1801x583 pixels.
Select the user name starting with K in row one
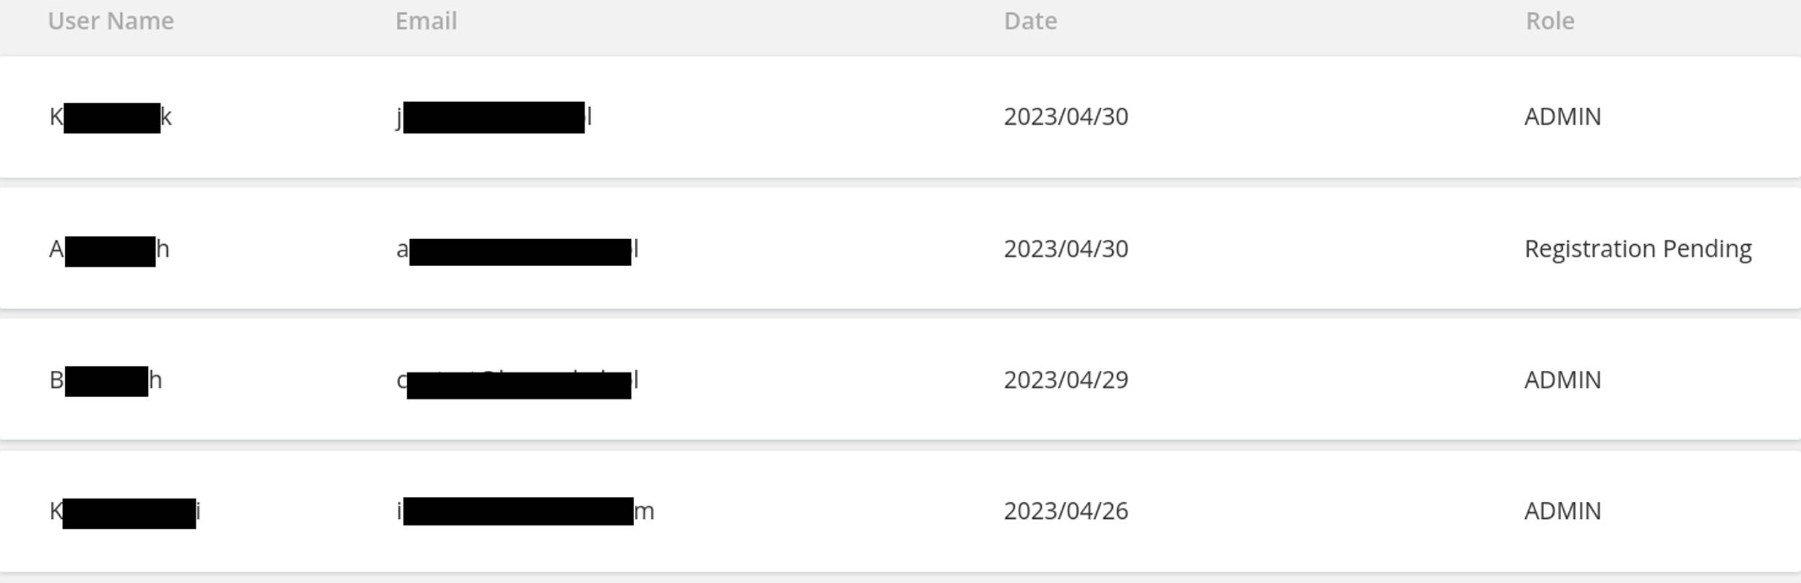pos(111,116)
